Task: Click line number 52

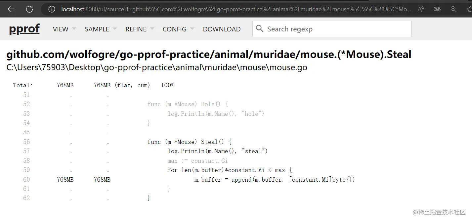Action: coord(26,104)
